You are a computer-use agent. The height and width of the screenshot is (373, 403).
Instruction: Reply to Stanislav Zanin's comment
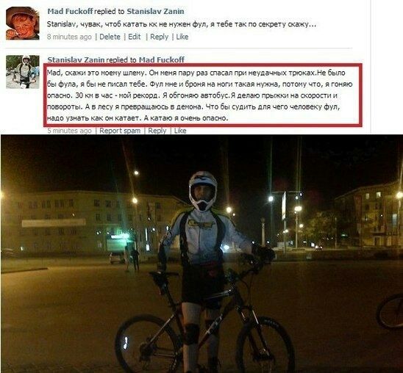(x=157, y=131)
